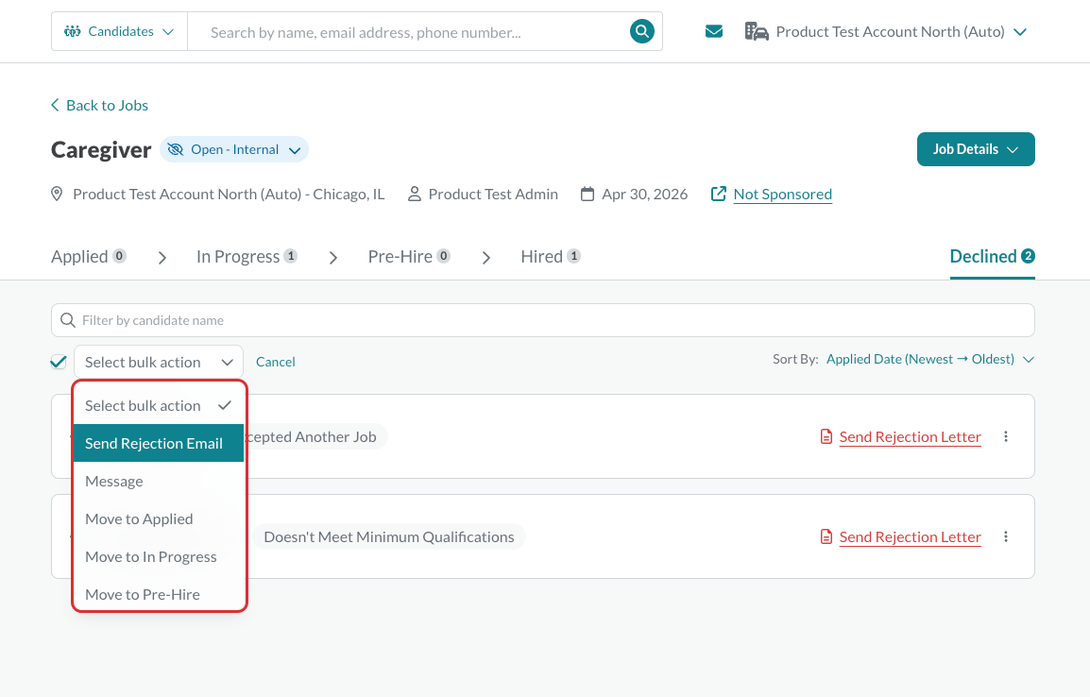This screenshot has width=1090, height=697.
Task: Click the hidden-eye icon in Open - Internal badge
Action: [x=175, y=149]
